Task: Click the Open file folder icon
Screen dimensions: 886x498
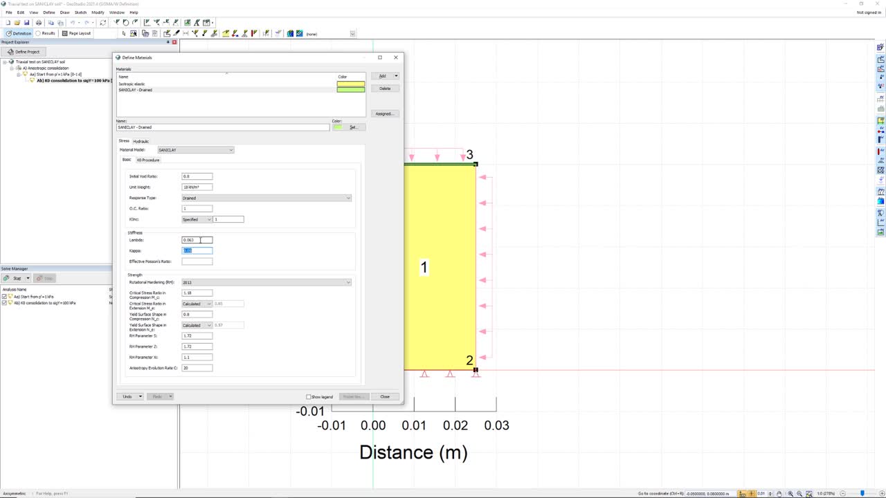Action: [17, 23]
